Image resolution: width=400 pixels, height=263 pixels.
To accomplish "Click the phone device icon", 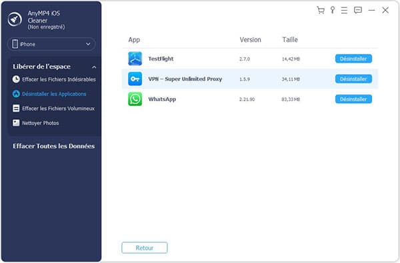I will pyautogui.click(x=15, y=44).
